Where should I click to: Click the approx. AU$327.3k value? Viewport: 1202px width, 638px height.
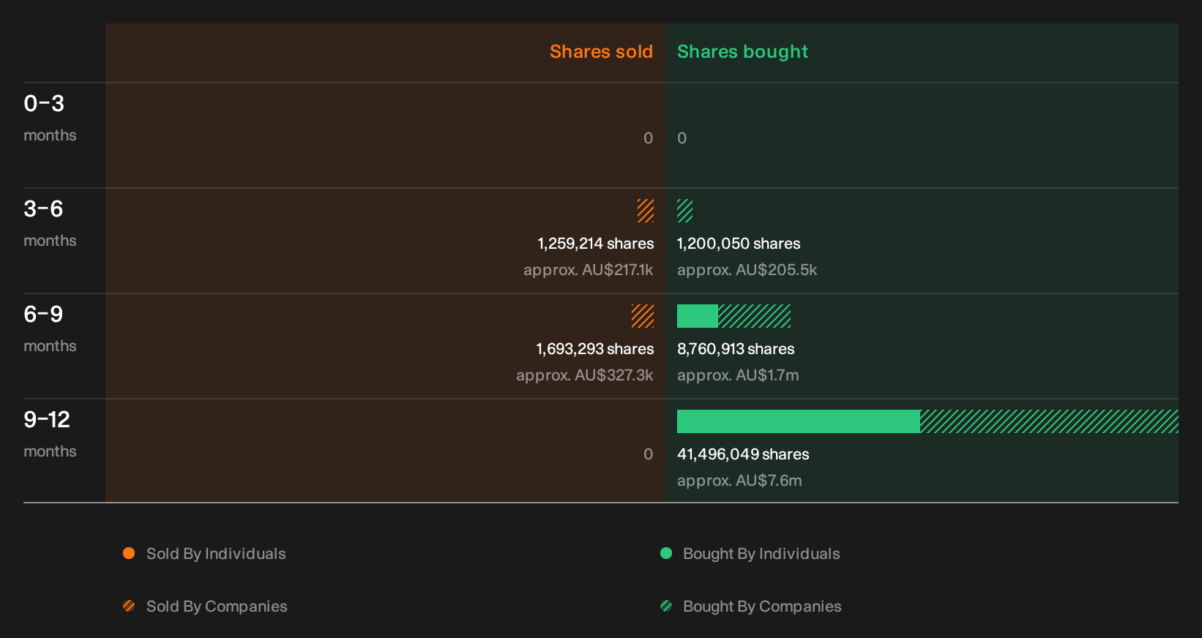[585, 375]
